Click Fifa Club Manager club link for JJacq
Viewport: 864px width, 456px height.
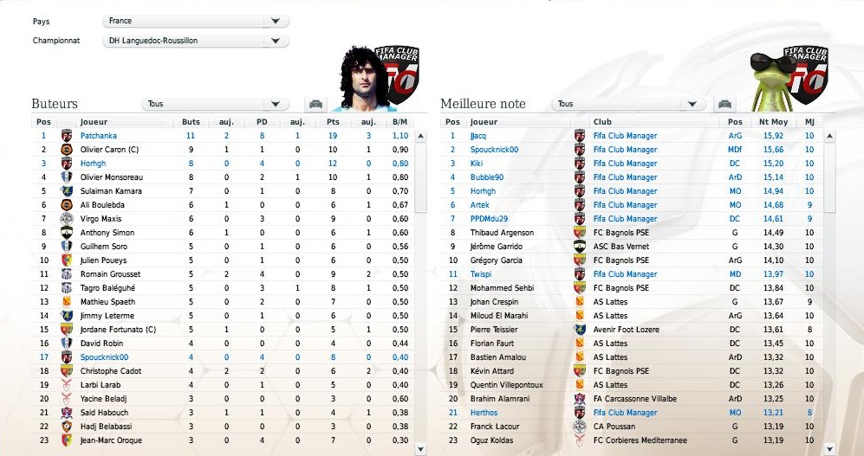pos(626,136)
